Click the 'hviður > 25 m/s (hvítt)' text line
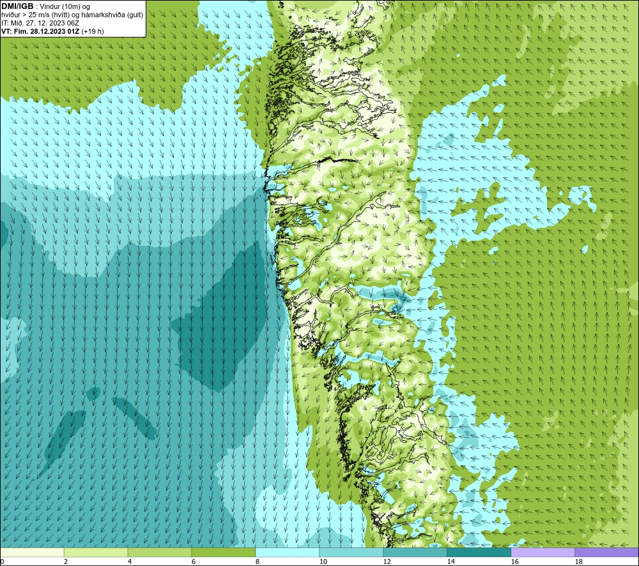This screenshot has width=639, height=566. coord(36,15)
